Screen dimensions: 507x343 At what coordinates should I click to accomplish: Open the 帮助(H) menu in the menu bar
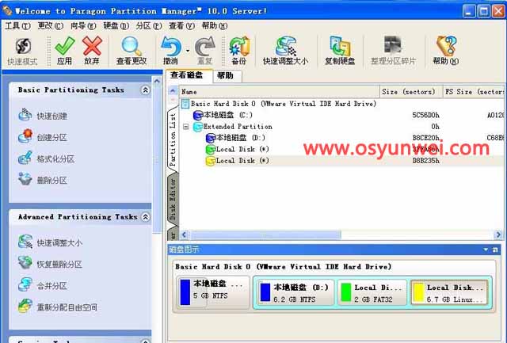pyautogui.click(x=215, y=26)
